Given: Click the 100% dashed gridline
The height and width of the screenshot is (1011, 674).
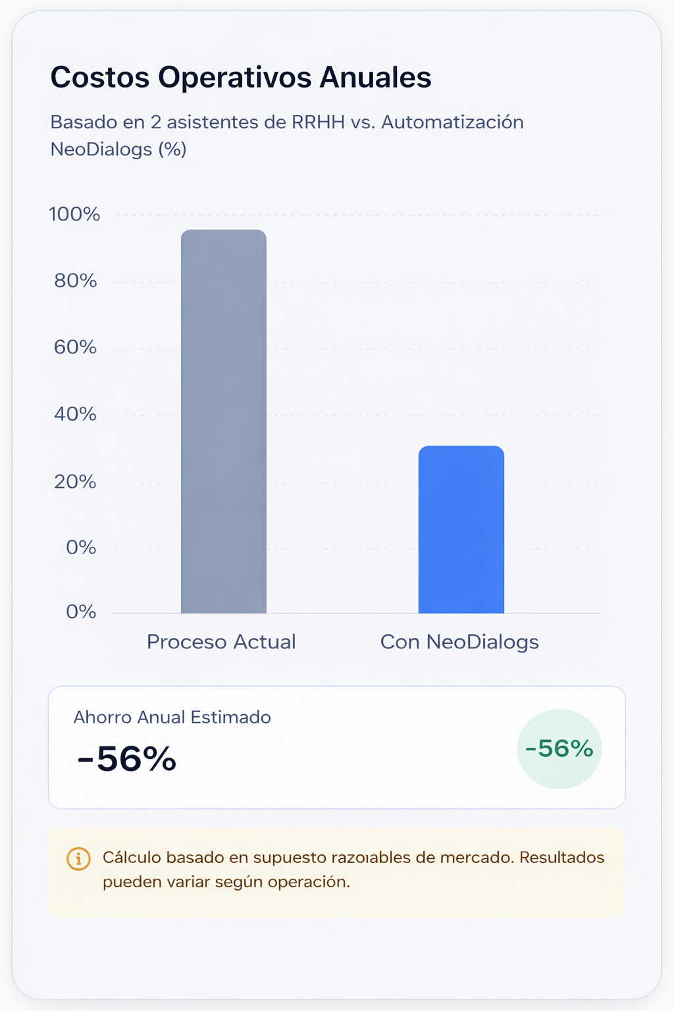Looking at the screenshot, I should [x=355, y=215].
